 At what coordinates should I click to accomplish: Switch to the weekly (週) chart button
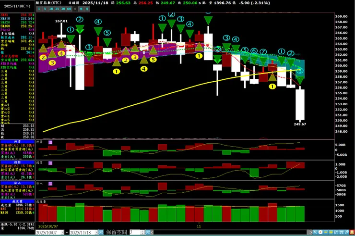point(81,9)
